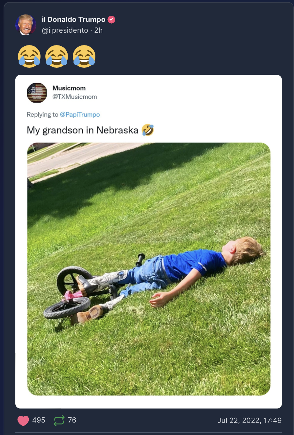
Task: View the 495 likes count
Action: [x=39, y=420]
